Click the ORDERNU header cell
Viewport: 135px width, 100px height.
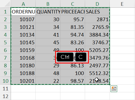(23, 12)
